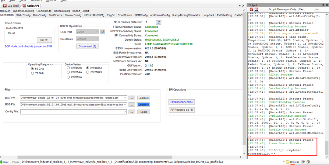This screenshot has height=165, width=329.
Task: Click the Script Messages Only label
Action: click(x=282, y=9)
